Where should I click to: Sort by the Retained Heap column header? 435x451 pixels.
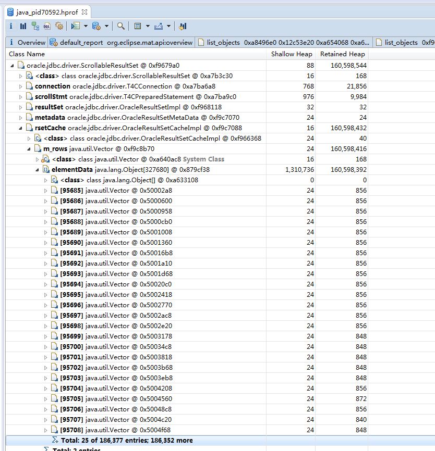tap(342, 54)
